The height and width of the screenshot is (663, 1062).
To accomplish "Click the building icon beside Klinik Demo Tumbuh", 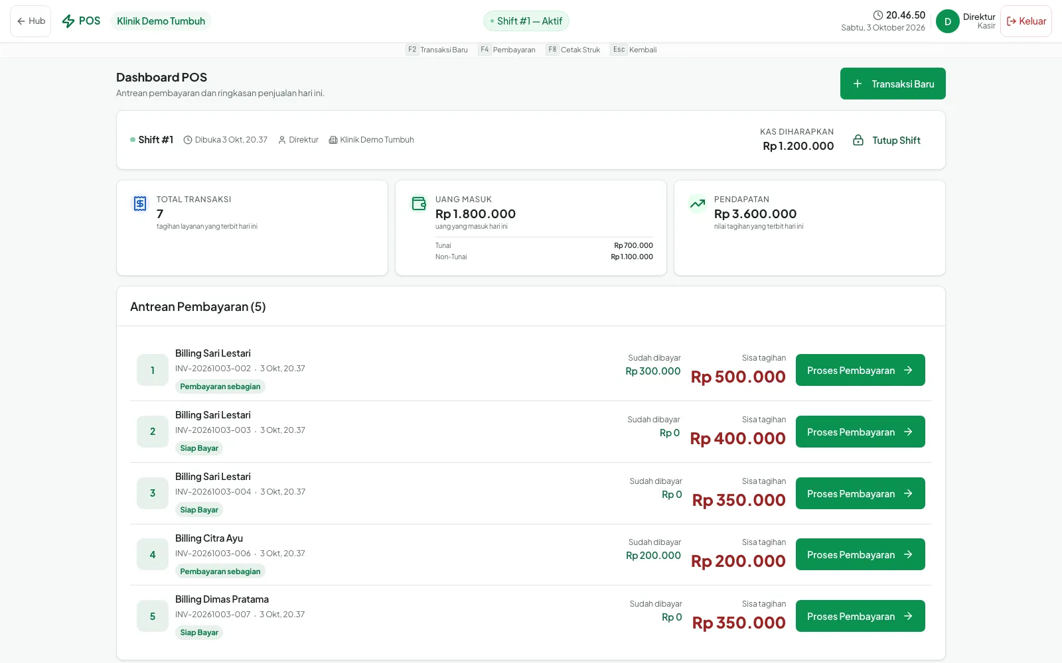I will point(333,140).
